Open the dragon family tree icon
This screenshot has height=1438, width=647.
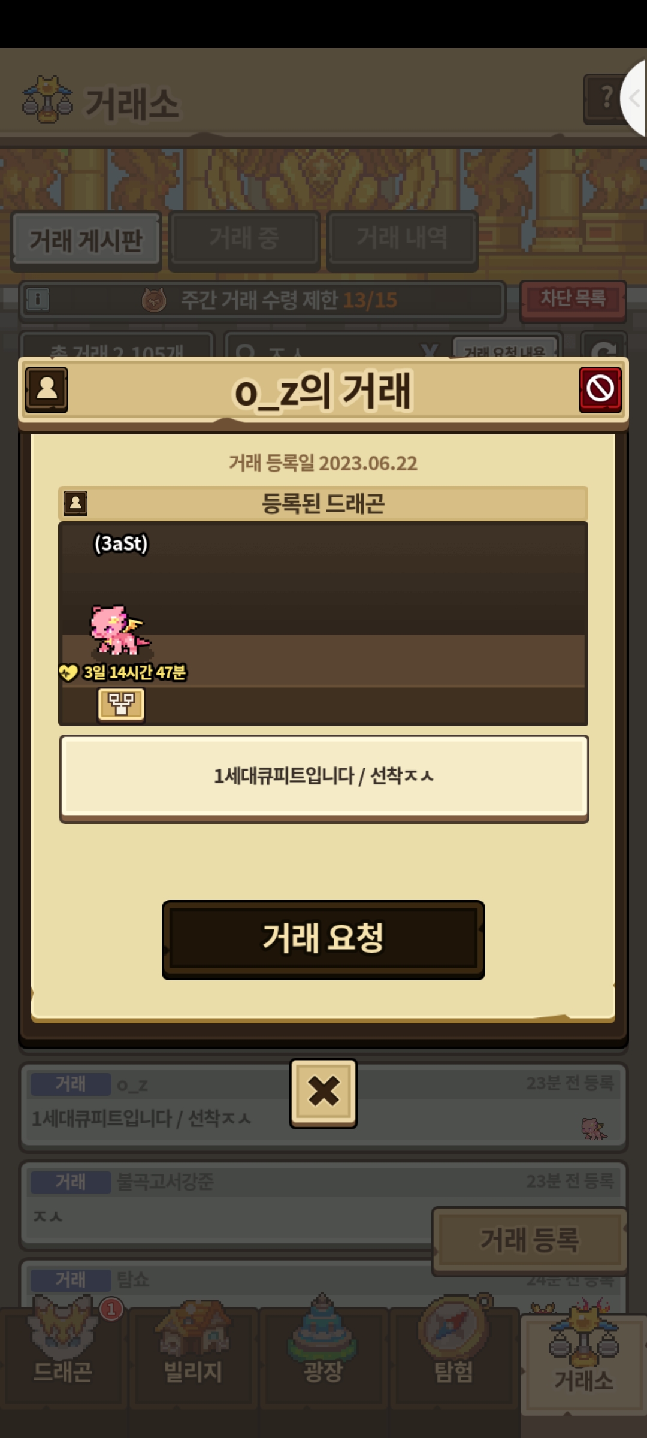(121, 704)
